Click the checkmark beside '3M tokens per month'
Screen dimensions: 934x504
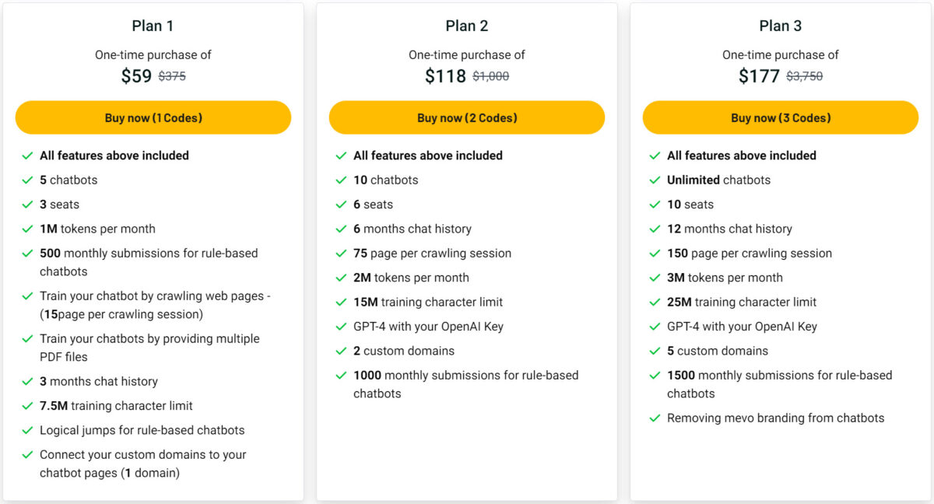click(x=655, y=278)
